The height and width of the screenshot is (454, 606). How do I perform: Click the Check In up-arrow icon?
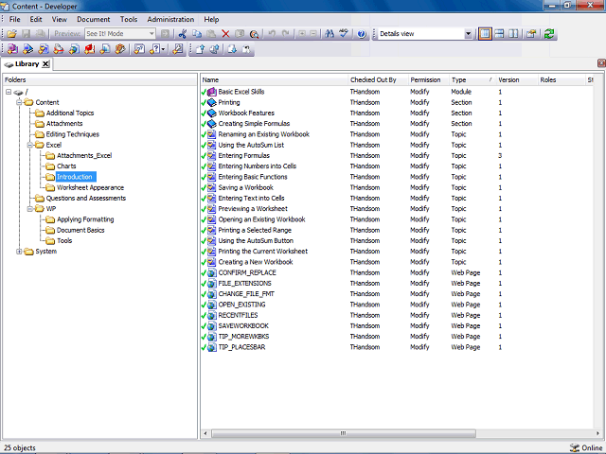(x=200, y=49)
